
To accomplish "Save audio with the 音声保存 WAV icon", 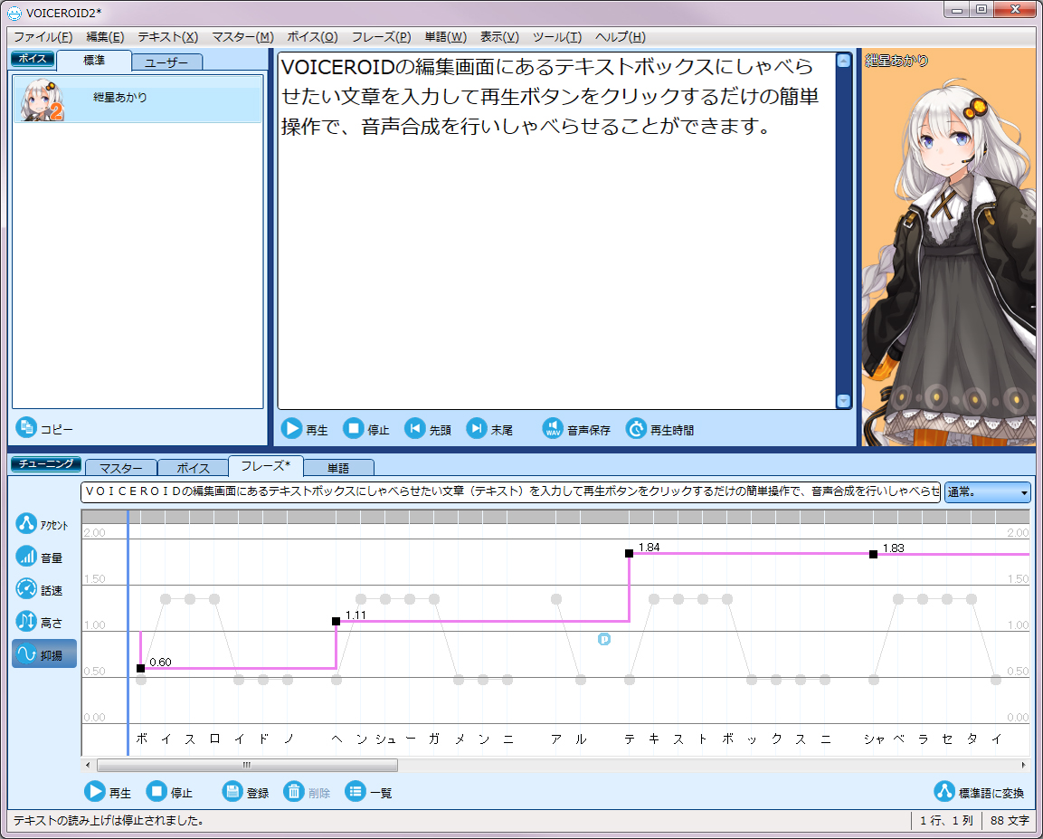I will point(553,428).
